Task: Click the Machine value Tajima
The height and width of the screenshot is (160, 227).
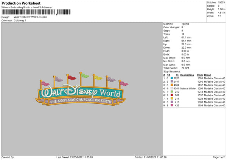Action: coord(185,24)
